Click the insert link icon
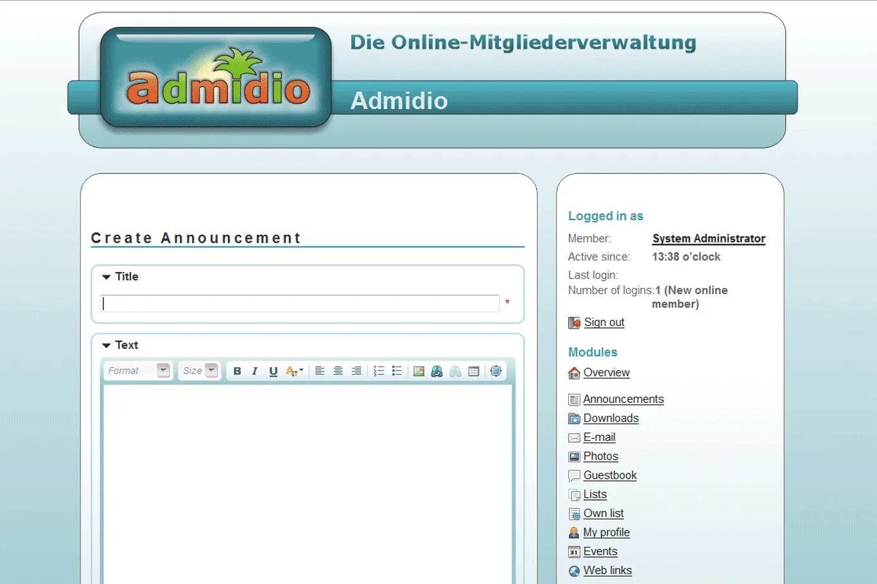877x584 pixels. click(x=437, y=371)
